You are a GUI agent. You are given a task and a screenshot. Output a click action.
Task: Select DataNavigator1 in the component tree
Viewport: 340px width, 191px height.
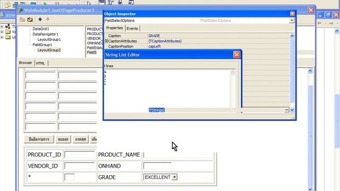(x=46, y=34)
